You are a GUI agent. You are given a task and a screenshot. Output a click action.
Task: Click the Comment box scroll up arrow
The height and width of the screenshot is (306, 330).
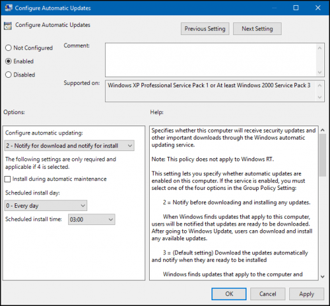pos(320,48)
